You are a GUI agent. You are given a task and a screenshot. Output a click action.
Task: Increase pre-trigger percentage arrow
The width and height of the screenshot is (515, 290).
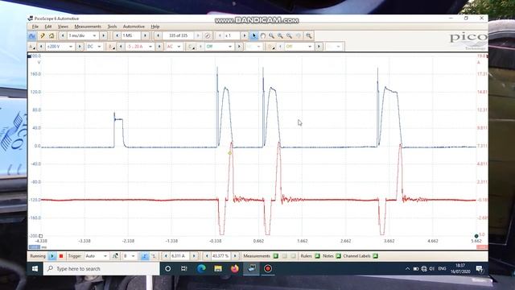point(235,256)
